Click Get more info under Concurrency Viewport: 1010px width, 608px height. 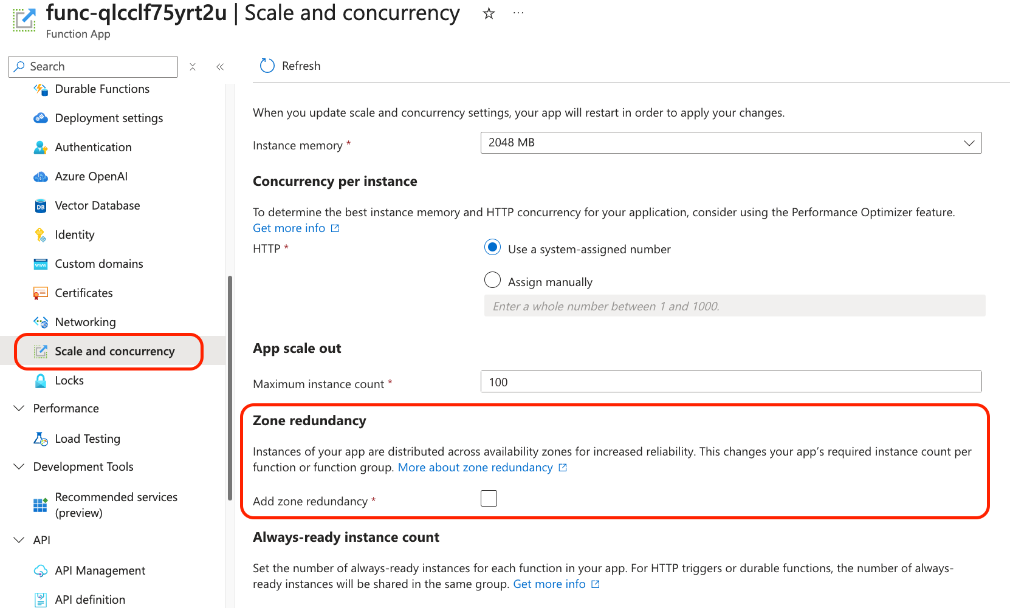(289, 228)
